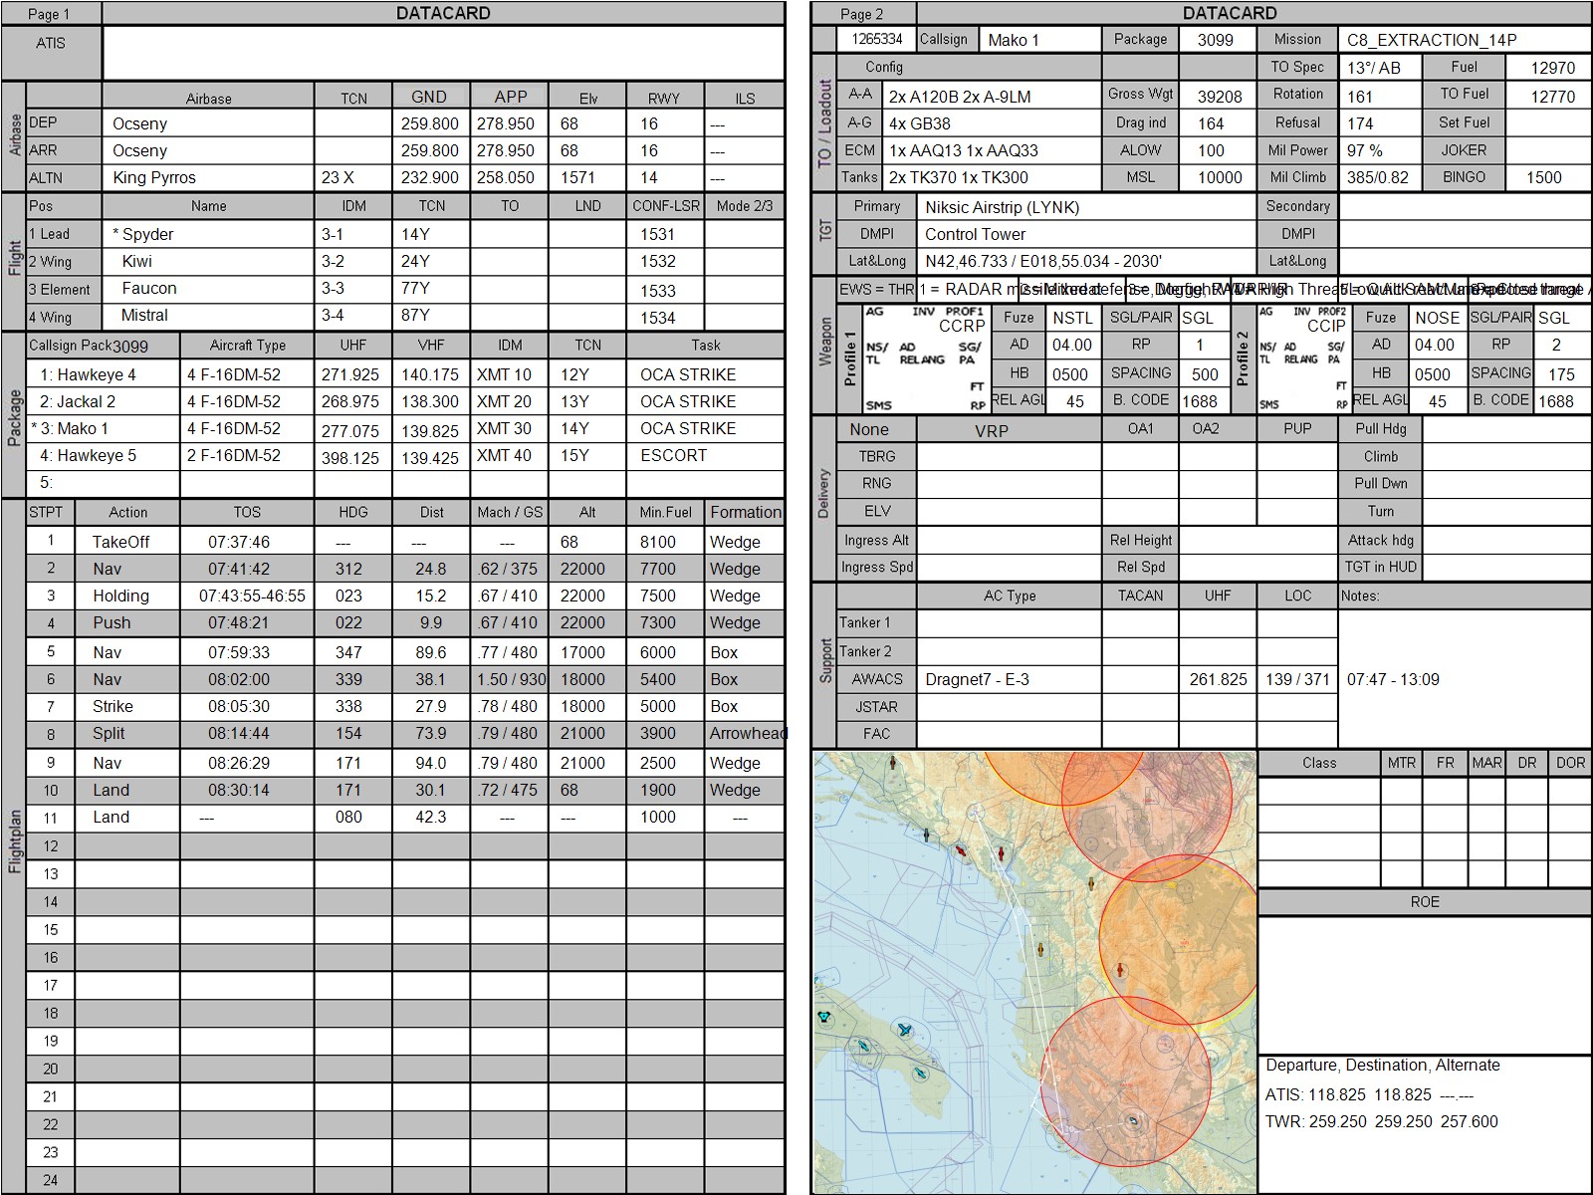Click the empty ATIS text field

[443, 53]
